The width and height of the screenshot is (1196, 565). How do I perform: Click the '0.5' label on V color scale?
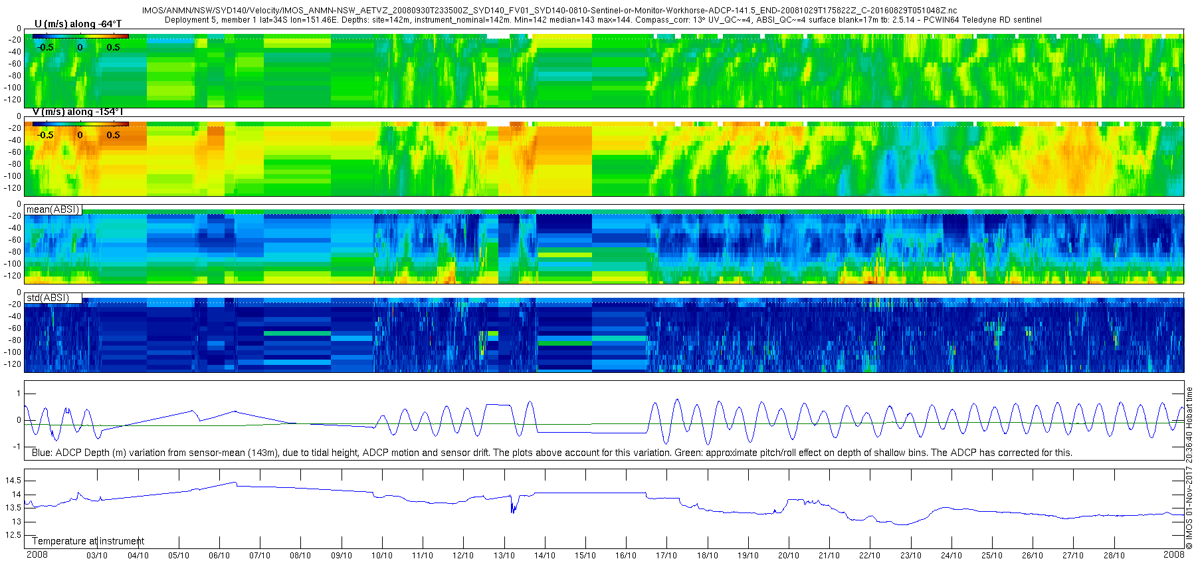point(114,135)
